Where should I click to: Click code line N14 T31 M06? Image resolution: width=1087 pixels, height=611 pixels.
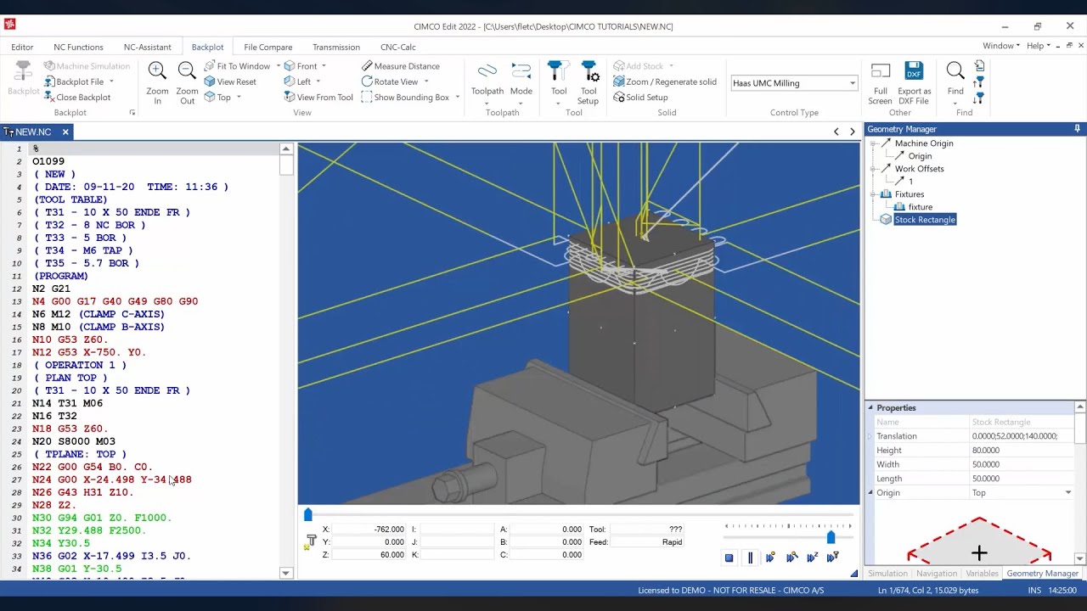[x=68, y=403]
